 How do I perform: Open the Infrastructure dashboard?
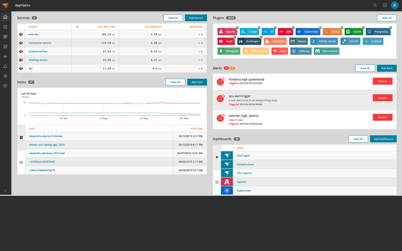(x=245, y=164)
